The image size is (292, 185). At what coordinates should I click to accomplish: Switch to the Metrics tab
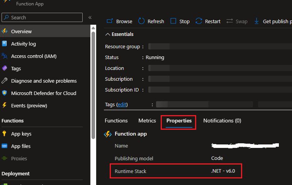click(x=147, y=121)
